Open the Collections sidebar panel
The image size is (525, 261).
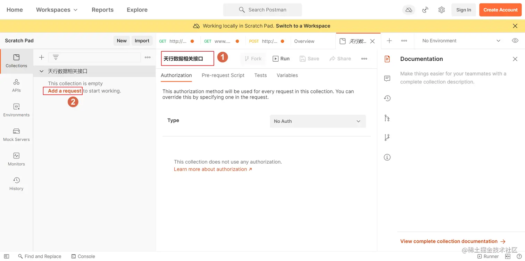pos(16,61)
